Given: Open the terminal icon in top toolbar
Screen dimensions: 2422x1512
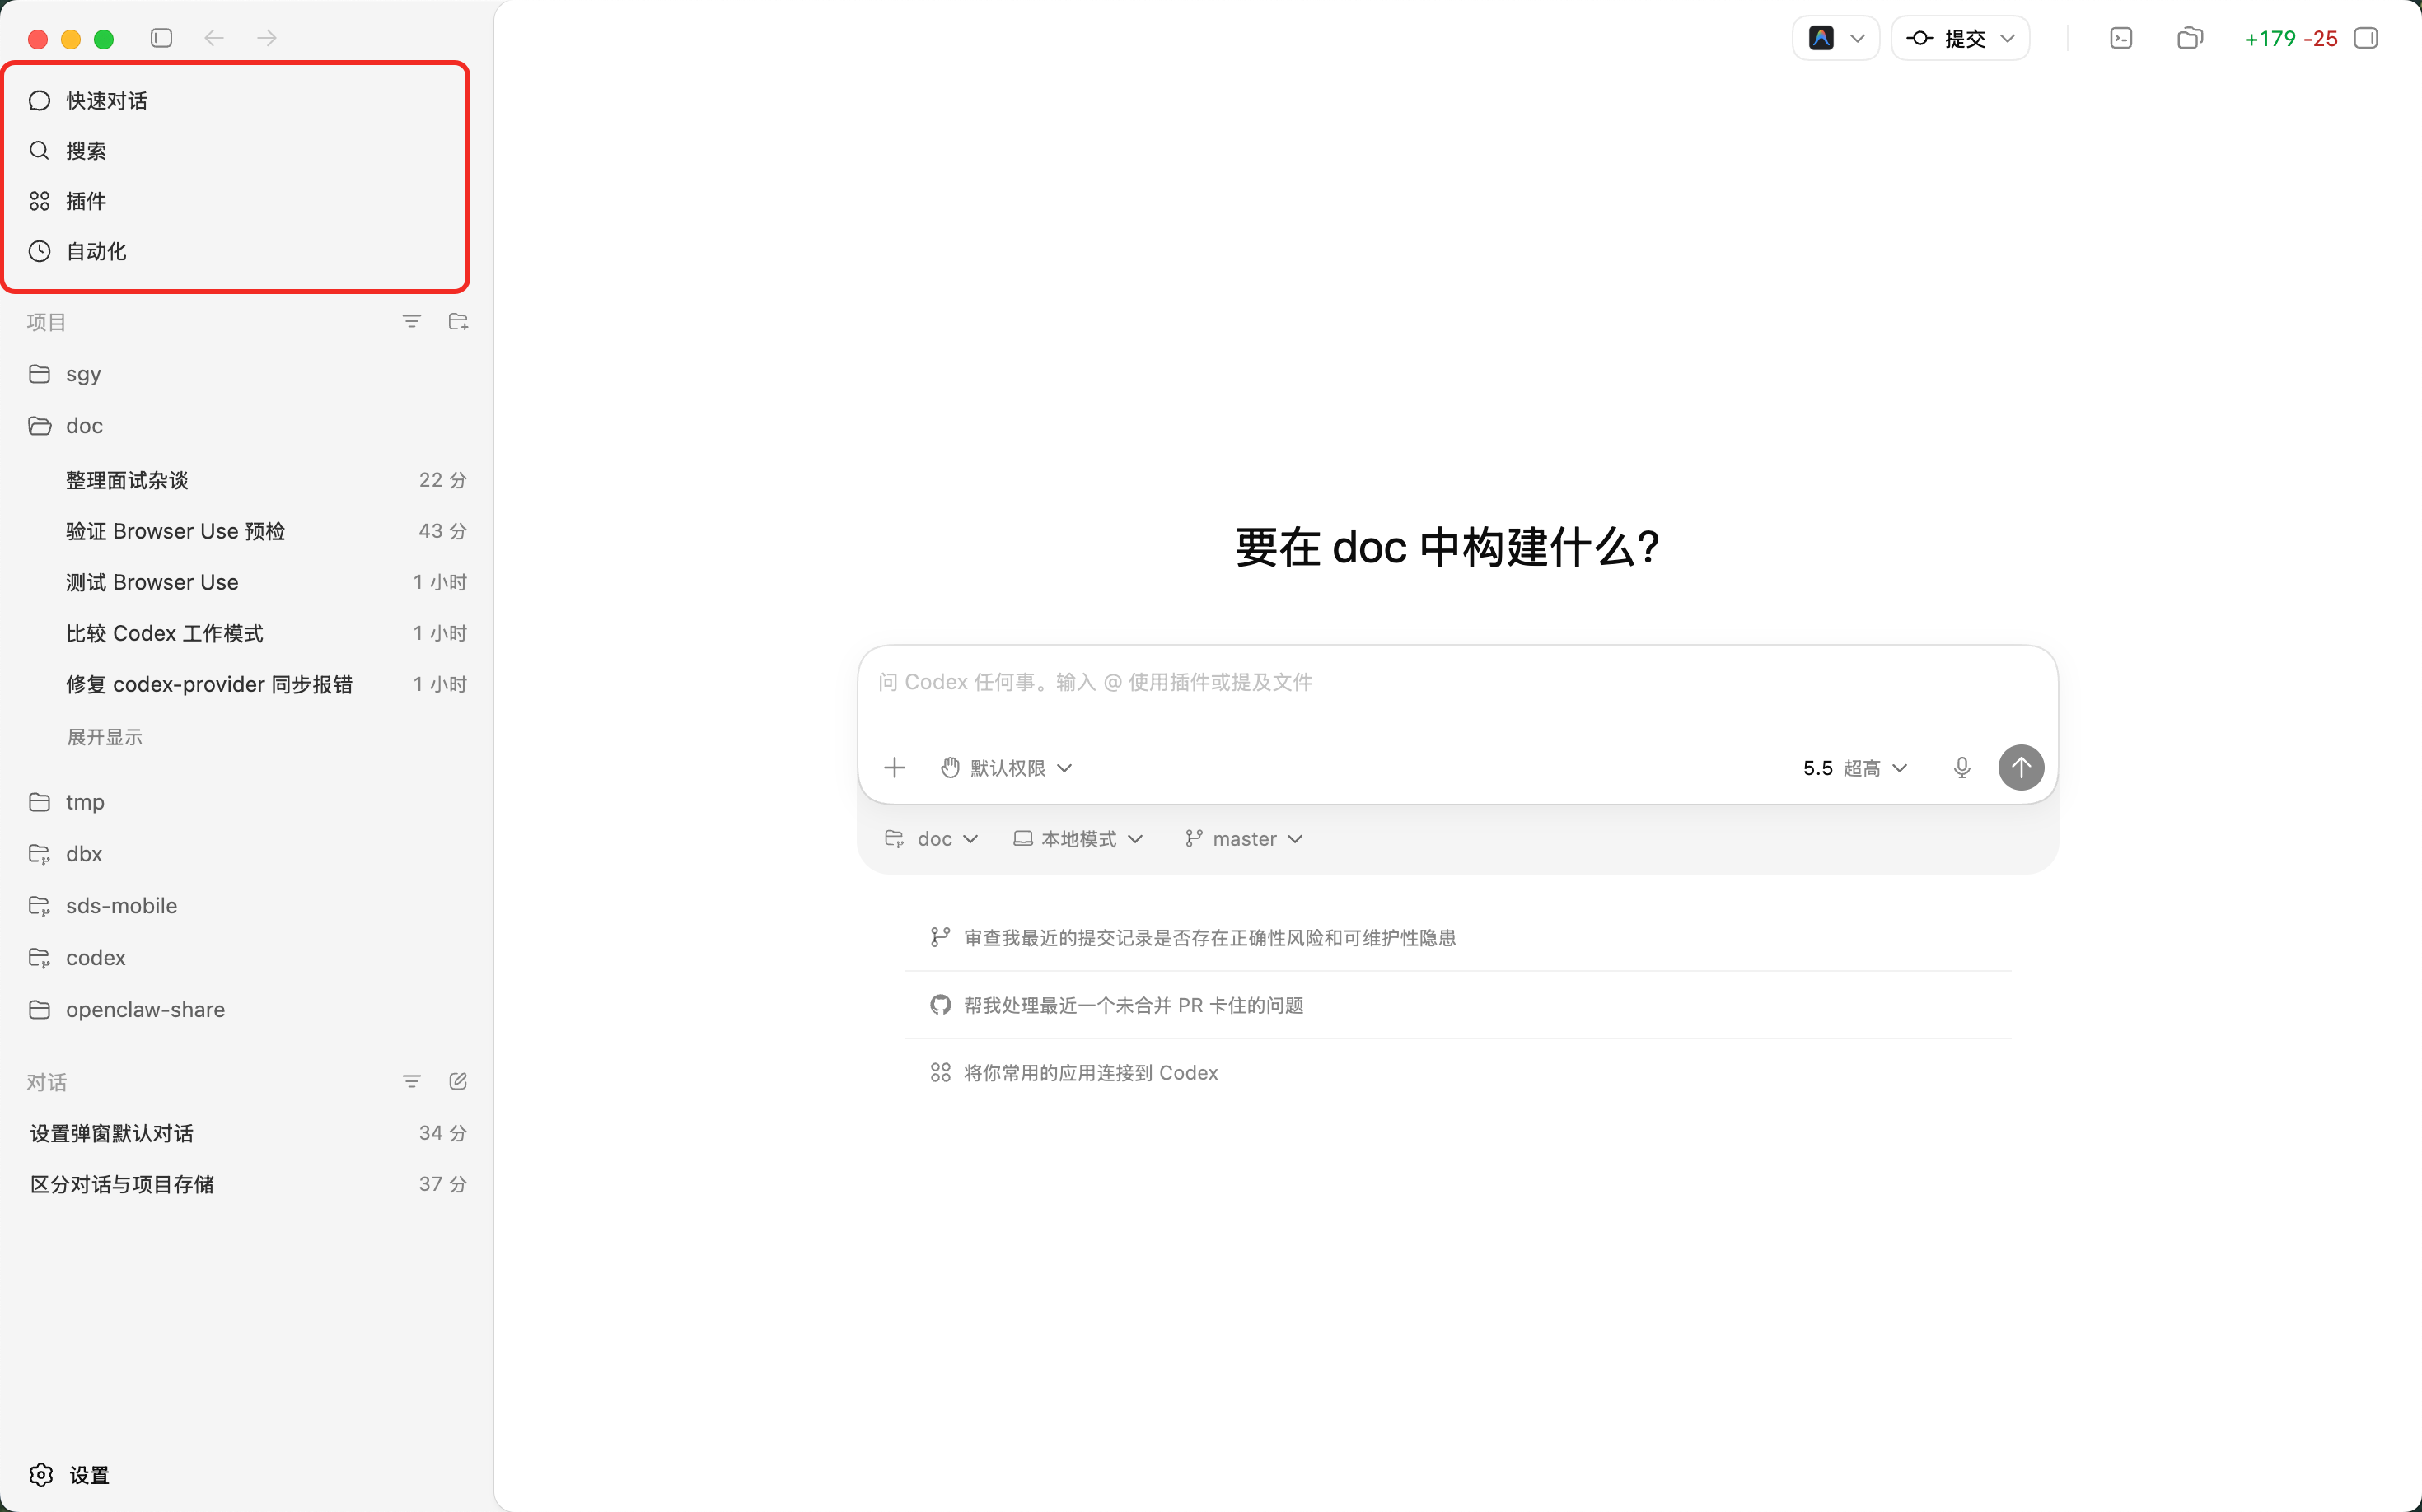Looking at the screenshot, I should 2120,38.
